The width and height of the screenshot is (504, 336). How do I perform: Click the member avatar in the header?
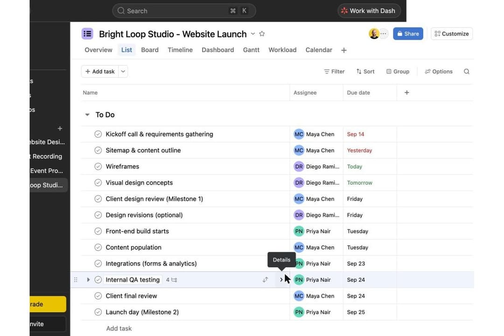[373, 34]
